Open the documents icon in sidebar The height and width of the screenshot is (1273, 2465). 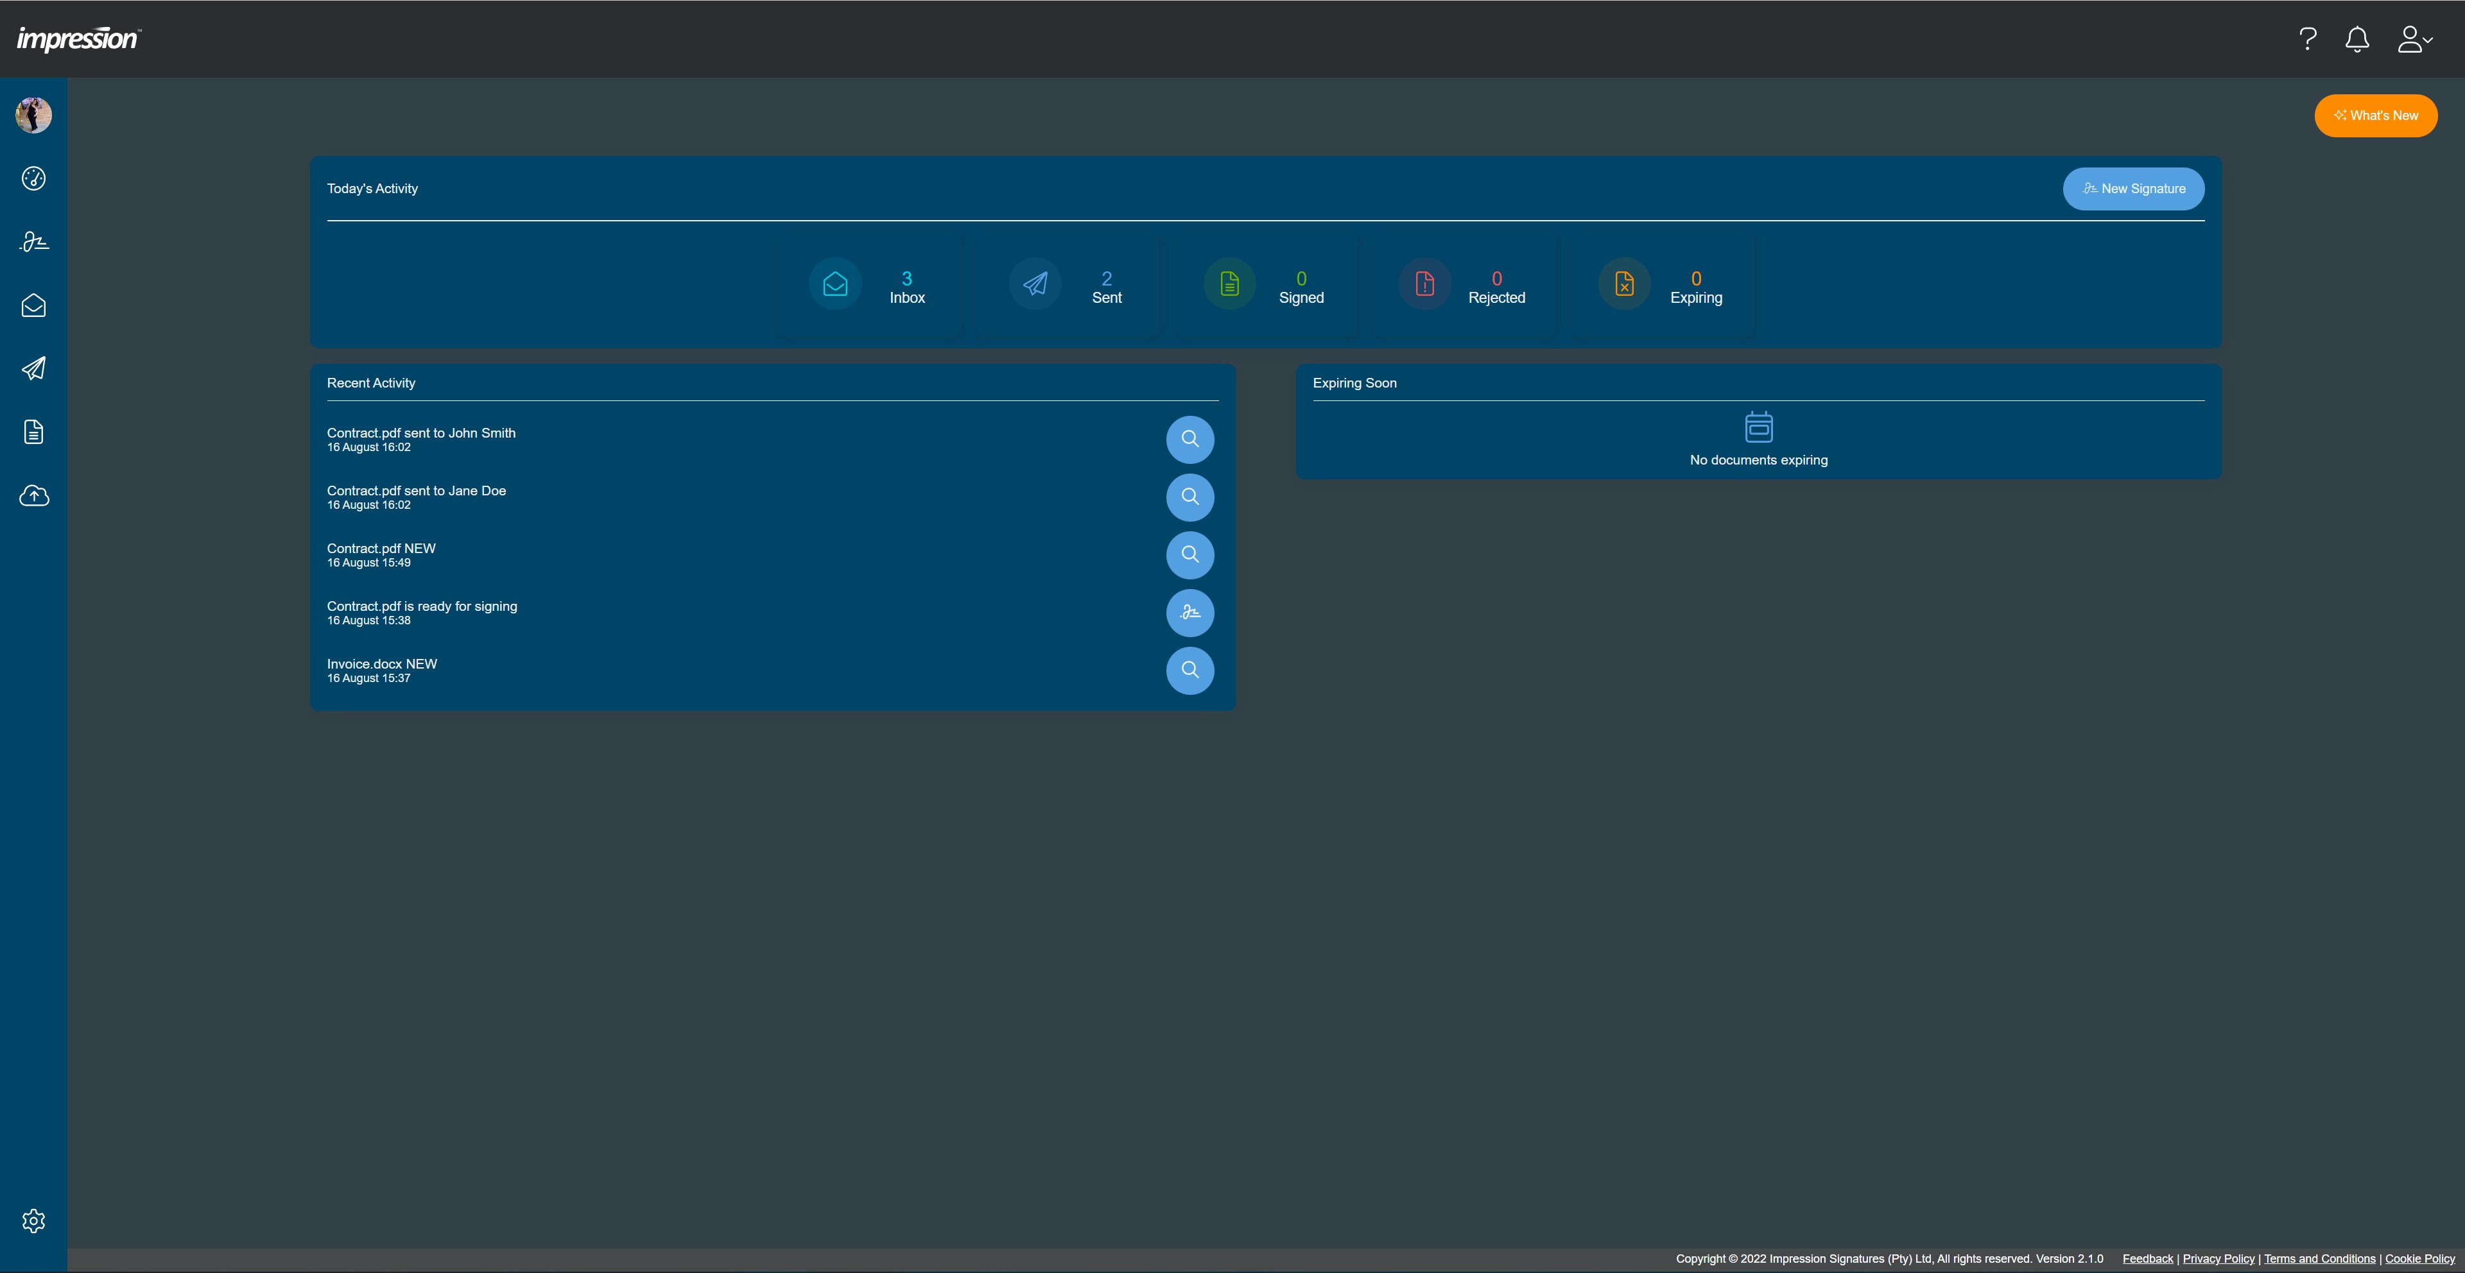(33, 432)
